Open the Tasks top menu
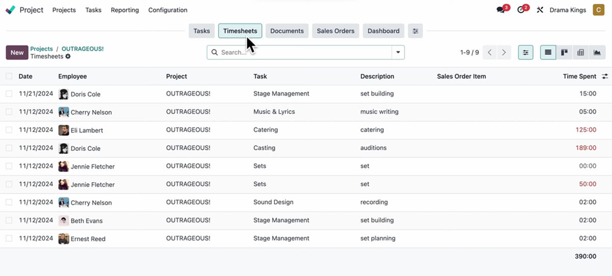612x276 pixels. click(x=93, y=10)
